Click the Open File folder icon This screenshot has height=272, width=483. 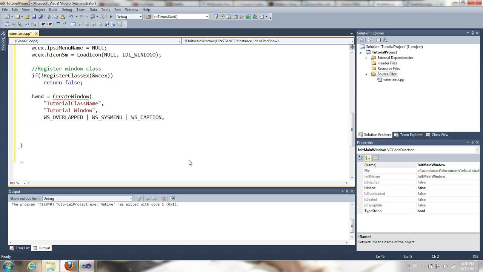(27, 17)
